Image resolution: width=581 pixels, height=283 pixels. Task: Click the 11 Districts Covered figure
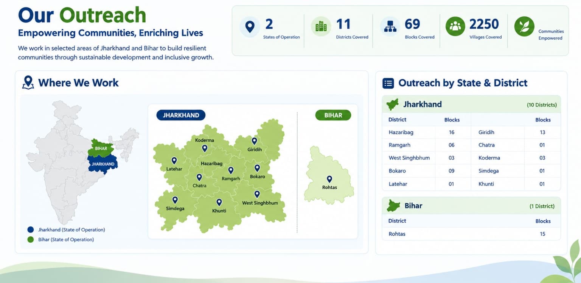343,24
